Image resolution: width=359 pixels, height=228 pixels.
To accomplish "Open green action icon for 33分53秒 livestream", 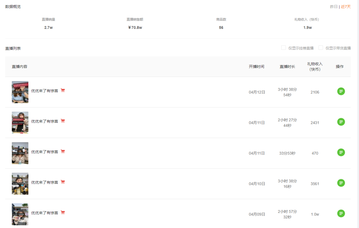I will [x=341, y=153].
